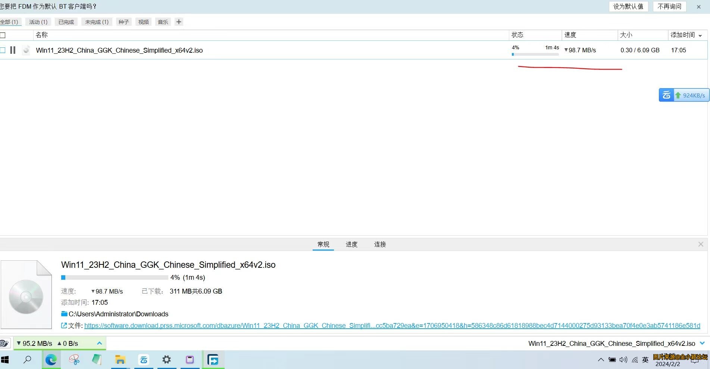Dismiss the default BT client prompt

click(x=699, y=7)
